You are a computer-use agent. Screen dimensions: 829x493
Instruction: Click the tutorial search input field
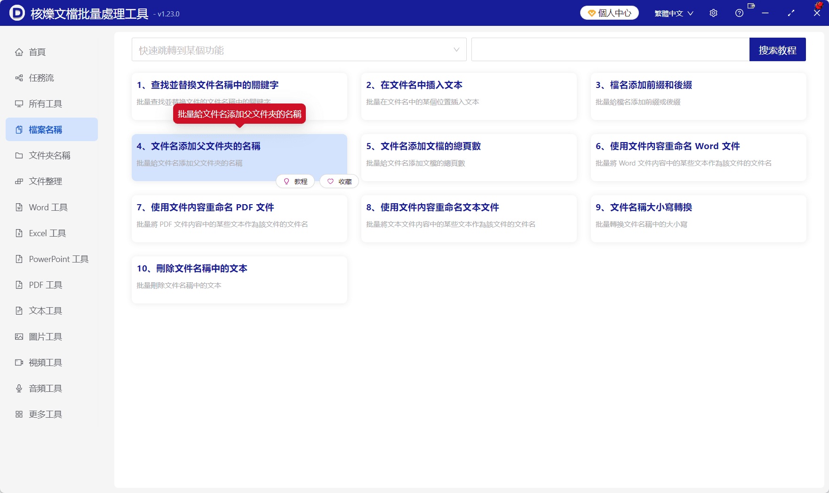pyautogui.click(x=610, y=49)
